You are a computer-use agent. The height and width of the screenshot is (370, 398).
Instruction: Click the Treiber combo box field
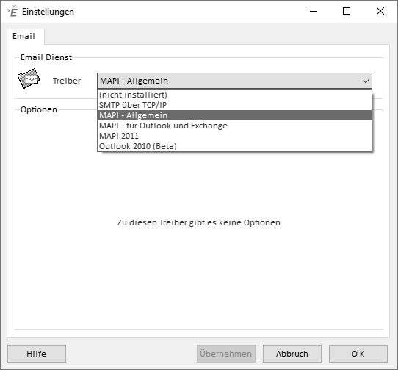click(x=234, y=81)
